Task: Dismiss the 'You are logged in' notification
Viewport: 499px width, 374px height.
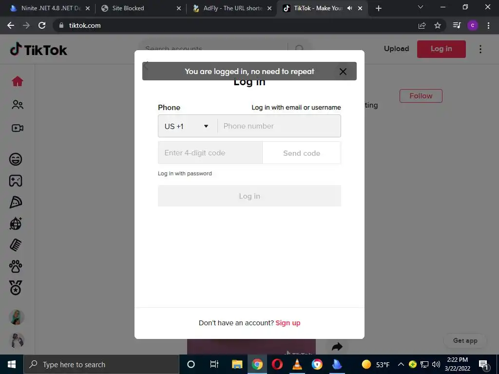Action: coord(343,72)
